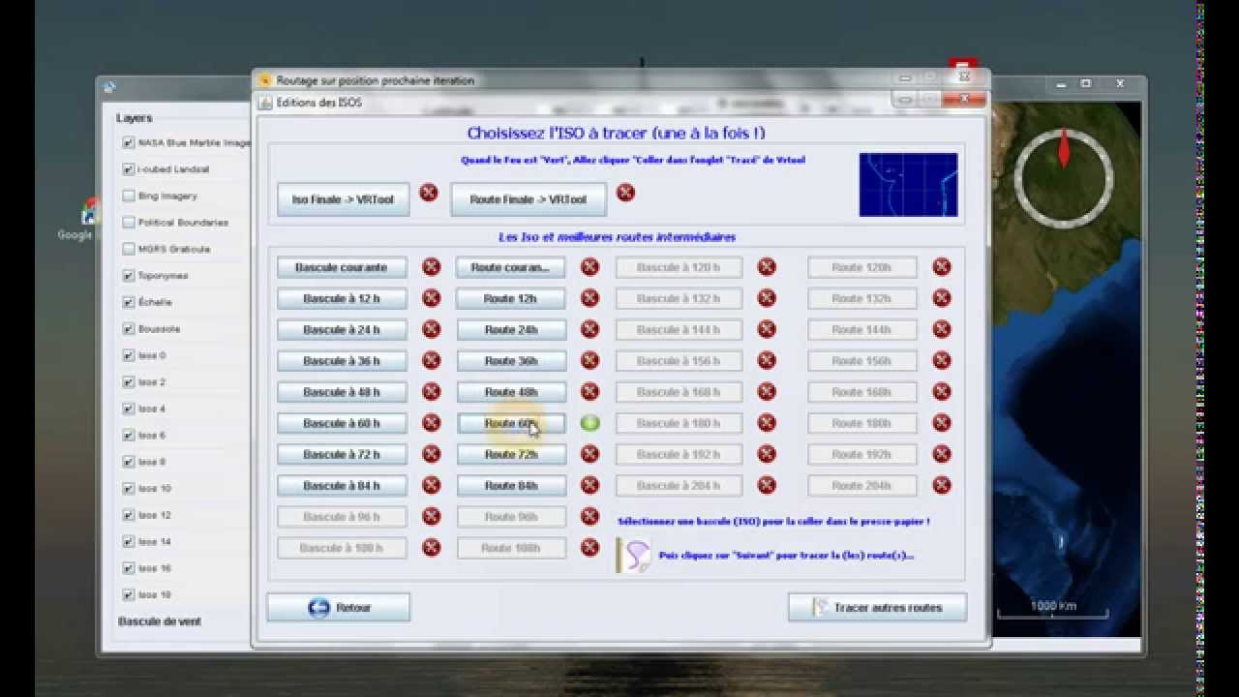Click red light icon beside Route 48h
Image resolution: width=1239 pixels, height=697 pixels.
pyautogui.click(x=589, y=392)
